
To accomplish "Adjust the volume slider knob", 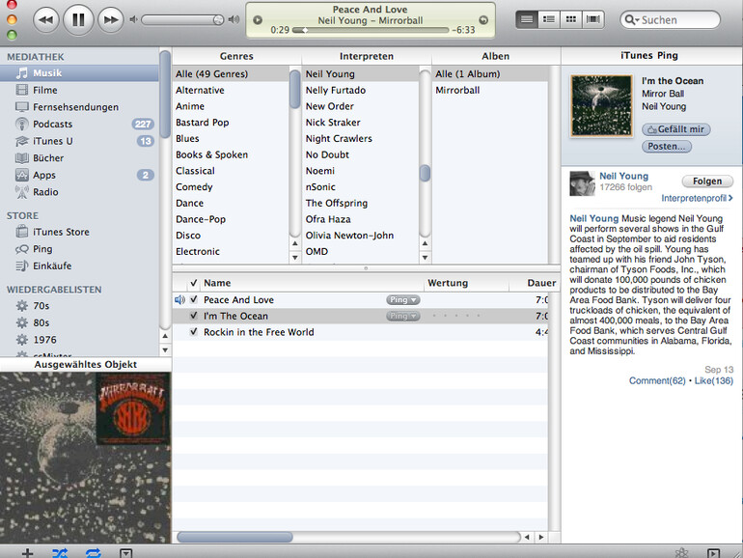I will 218,20.
